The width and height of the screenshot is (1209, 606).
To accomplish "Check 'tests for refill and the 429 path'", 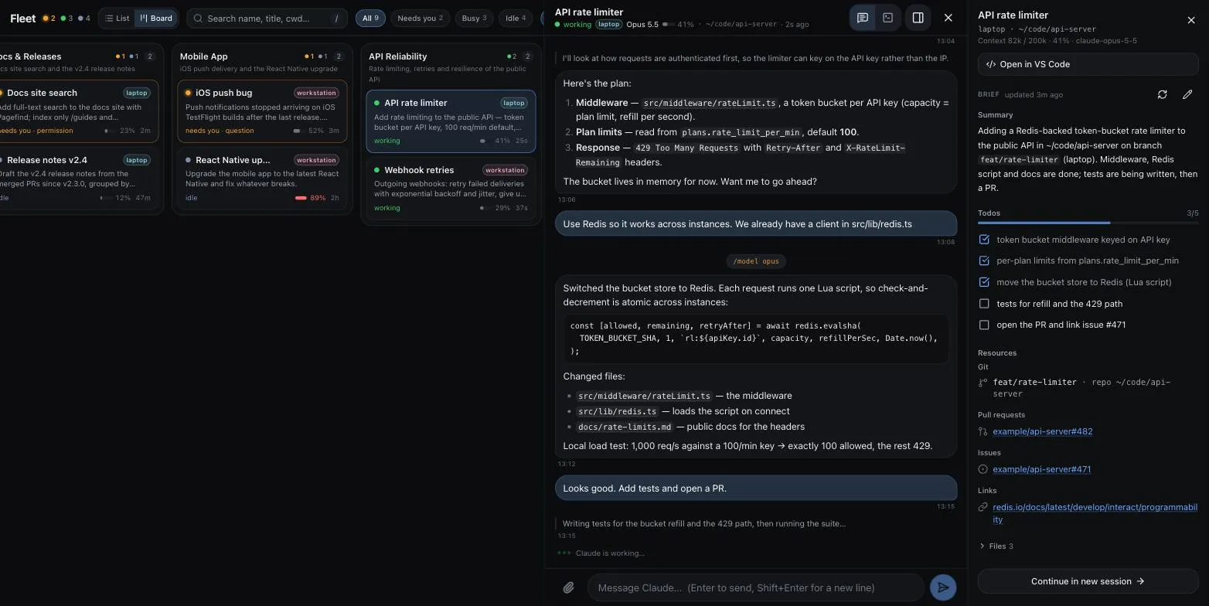I will click(984, 304).
